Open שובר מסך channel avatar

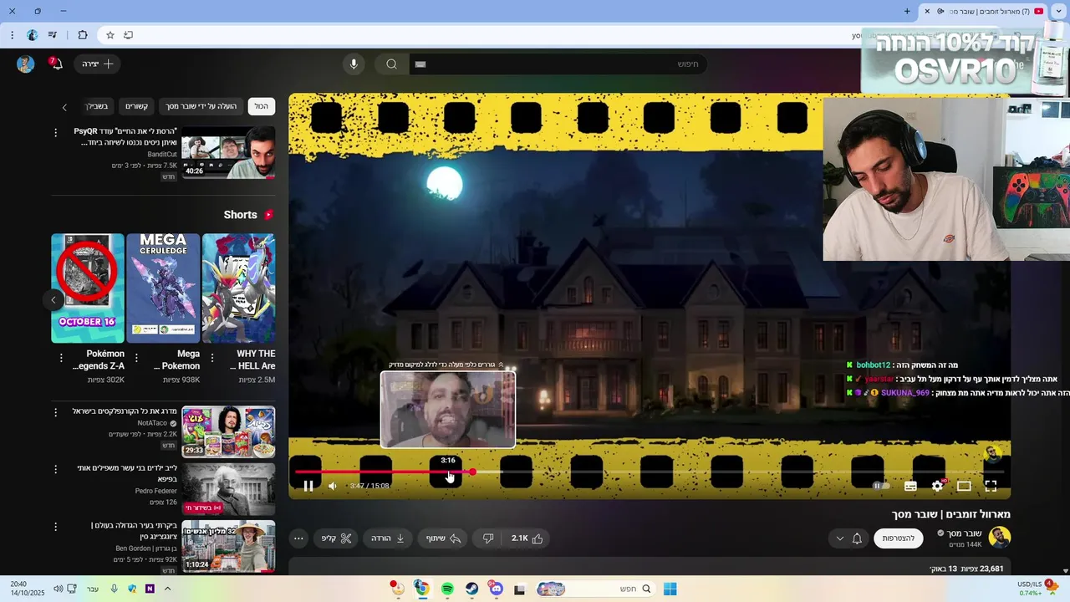[999, 538]
